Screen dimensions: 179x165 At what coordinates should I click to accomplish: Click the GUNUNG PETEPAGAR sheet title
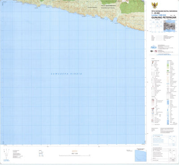click(x=164, y=17)
